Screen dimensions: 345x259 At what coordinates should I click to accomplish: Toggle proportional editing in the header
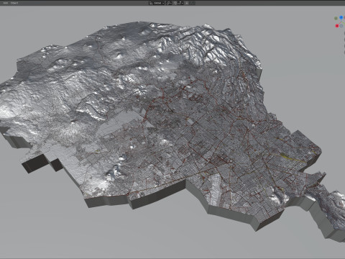[187, 3]
